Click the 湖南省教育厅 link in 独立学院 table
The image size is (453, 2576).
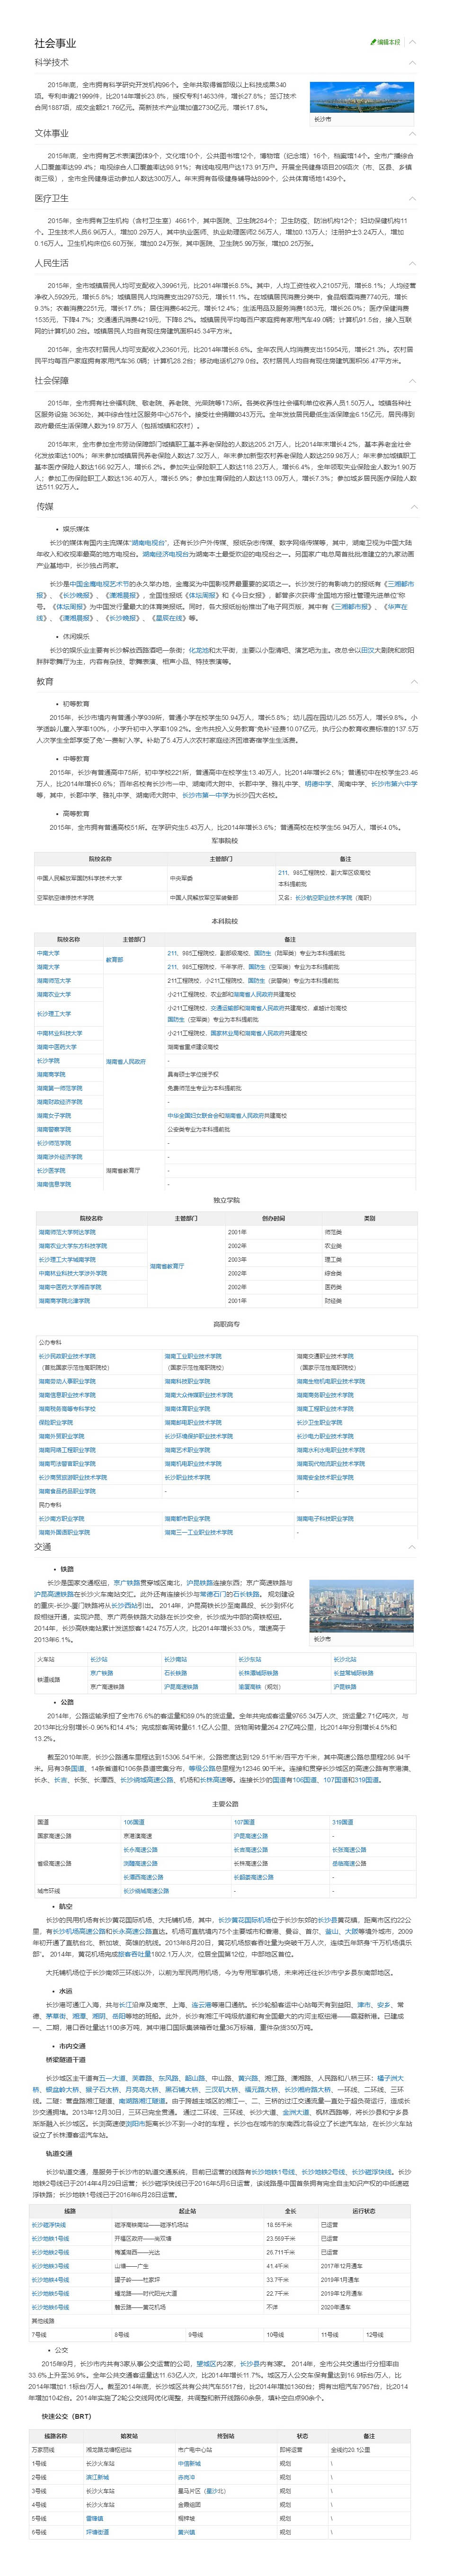167,1266
